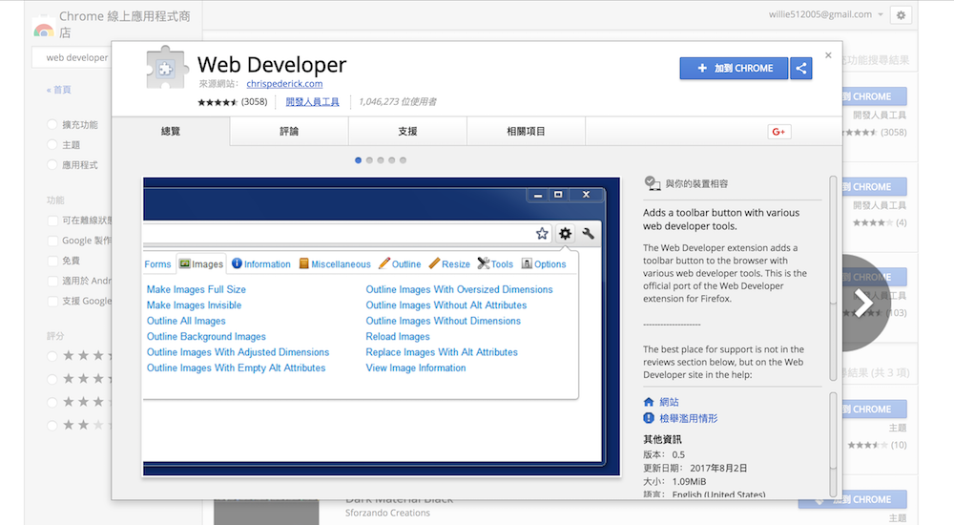Click the 1,046,273 位使用者 text
Viewport: 954px width, 525px height.
[x=397, y=102]
